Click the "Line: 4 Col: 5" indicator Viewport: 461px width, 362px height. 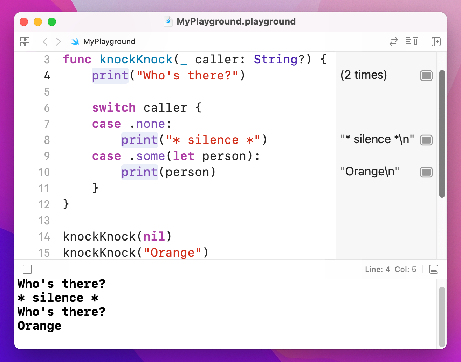click(391, 269)
